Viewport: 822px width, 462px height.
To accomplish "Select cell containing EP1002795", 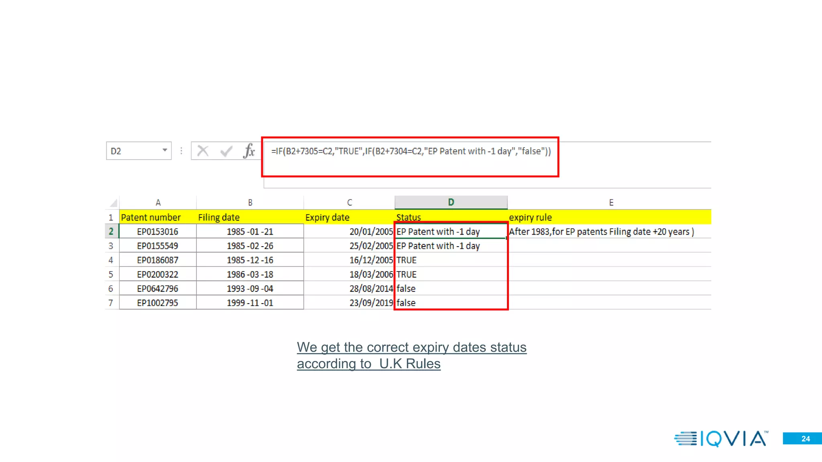I will click(x=158, y=303).
